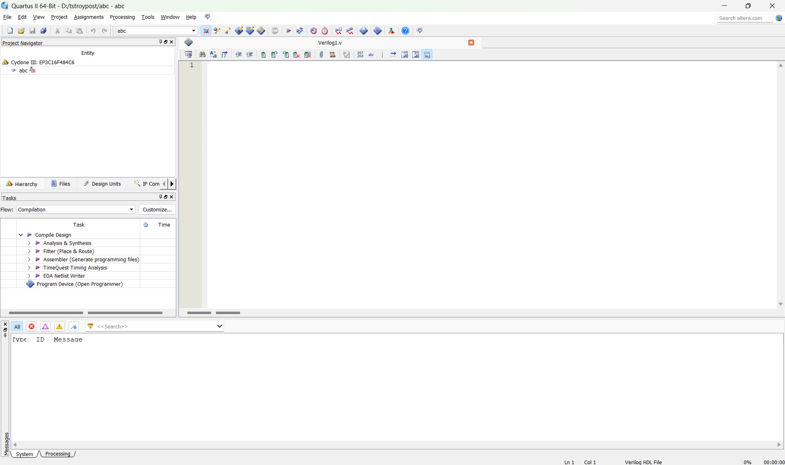Screen dimensions: 785x465
Task: Open the Assignment Editor pencil icon
Action: [x=228, y=31]
